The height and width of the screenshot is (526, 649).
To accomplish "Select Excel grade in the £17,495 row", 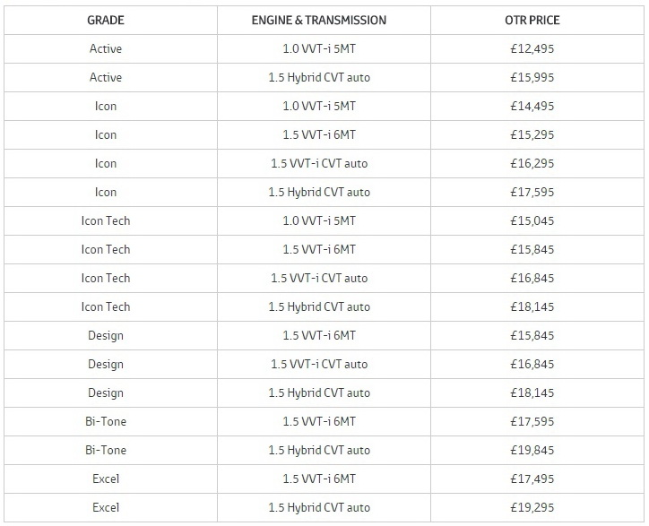I will pos(106,479).
